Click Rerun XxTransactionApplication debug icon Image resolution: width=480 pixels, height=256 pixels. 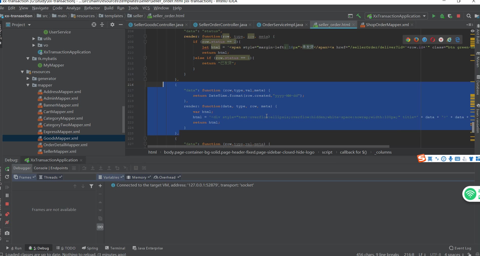point(7,169)
